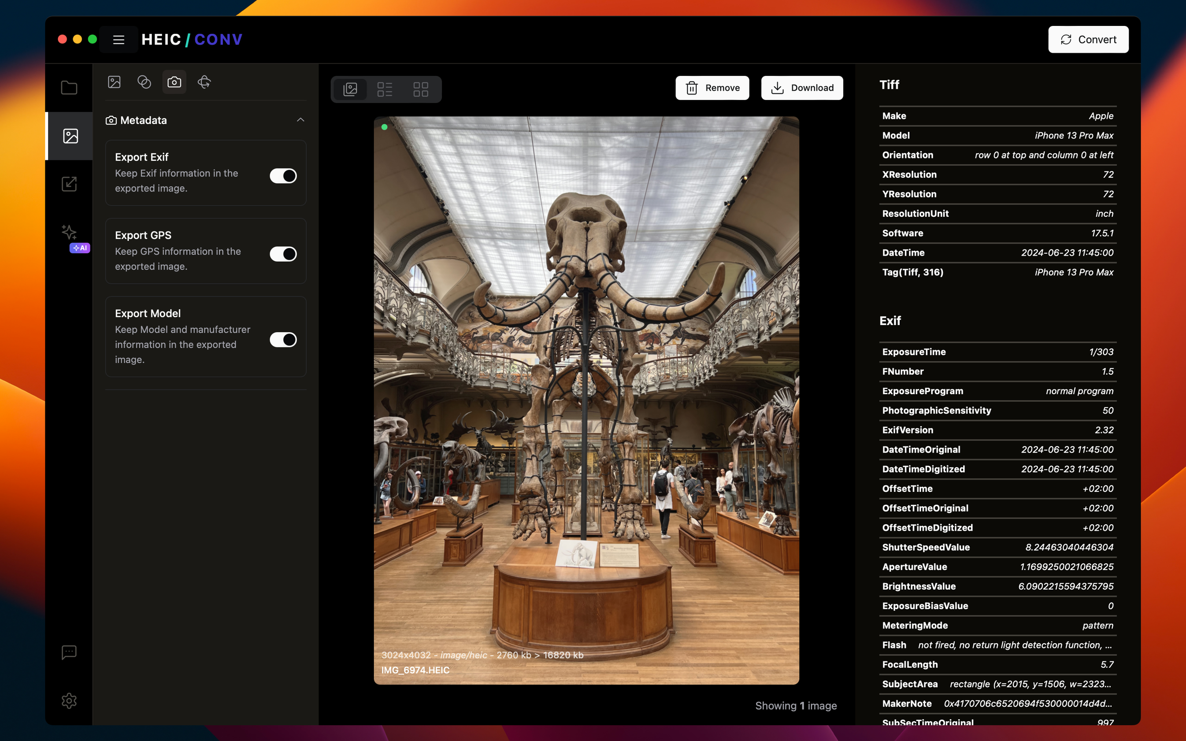1186x741 pixels.
Task: Click the Download button
Action: (x=802, y=88)
